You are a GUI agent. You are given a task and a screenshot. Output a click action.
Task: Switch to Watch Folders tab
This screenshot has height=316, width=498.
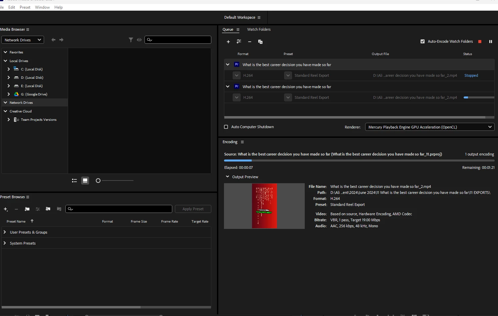pos(259,29)
